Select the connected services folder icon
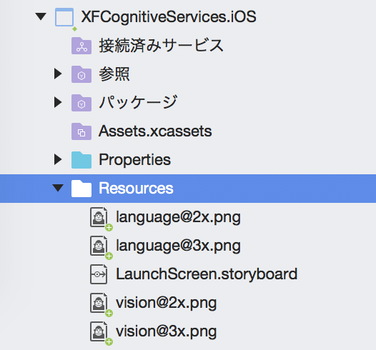Viewport: 376px width, 350px height. click(81, 46)
